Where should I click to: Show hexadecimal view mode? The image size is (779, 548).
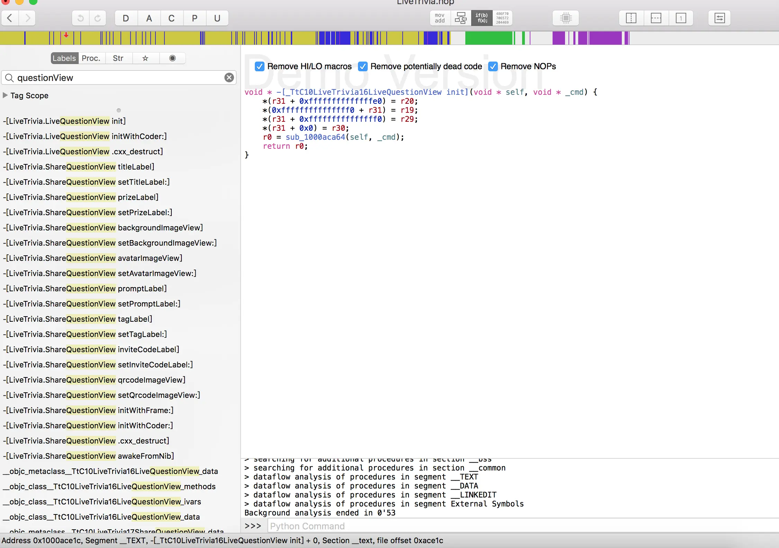point(502,18)
